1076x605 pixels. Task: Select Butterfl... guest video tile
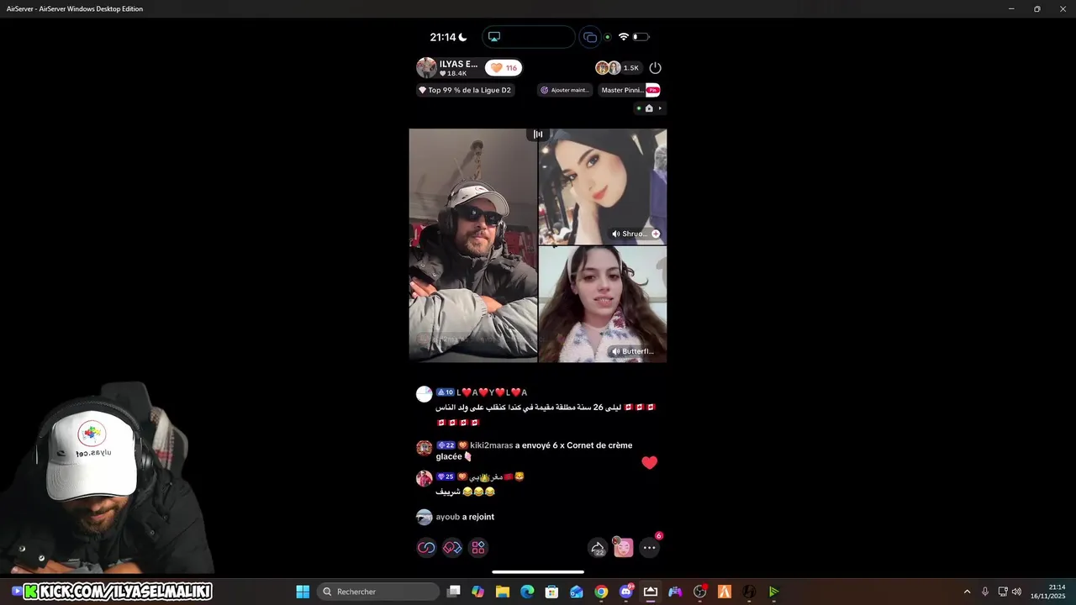click(603, 304)
